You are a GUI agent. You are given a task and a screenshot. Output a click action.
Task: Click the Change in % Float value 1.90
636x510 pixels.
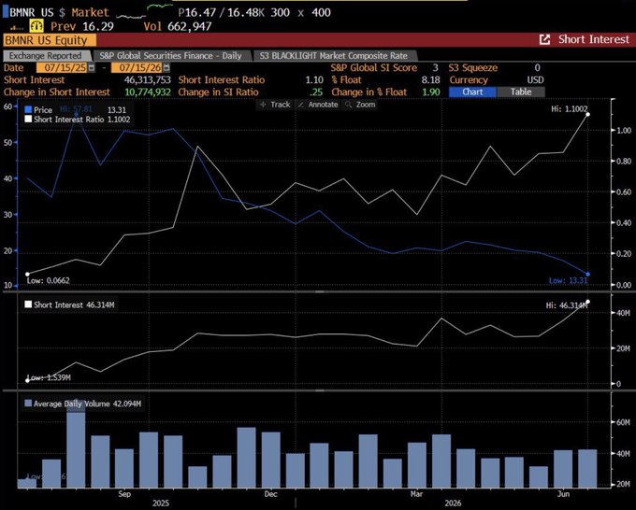tap(430, 92)
